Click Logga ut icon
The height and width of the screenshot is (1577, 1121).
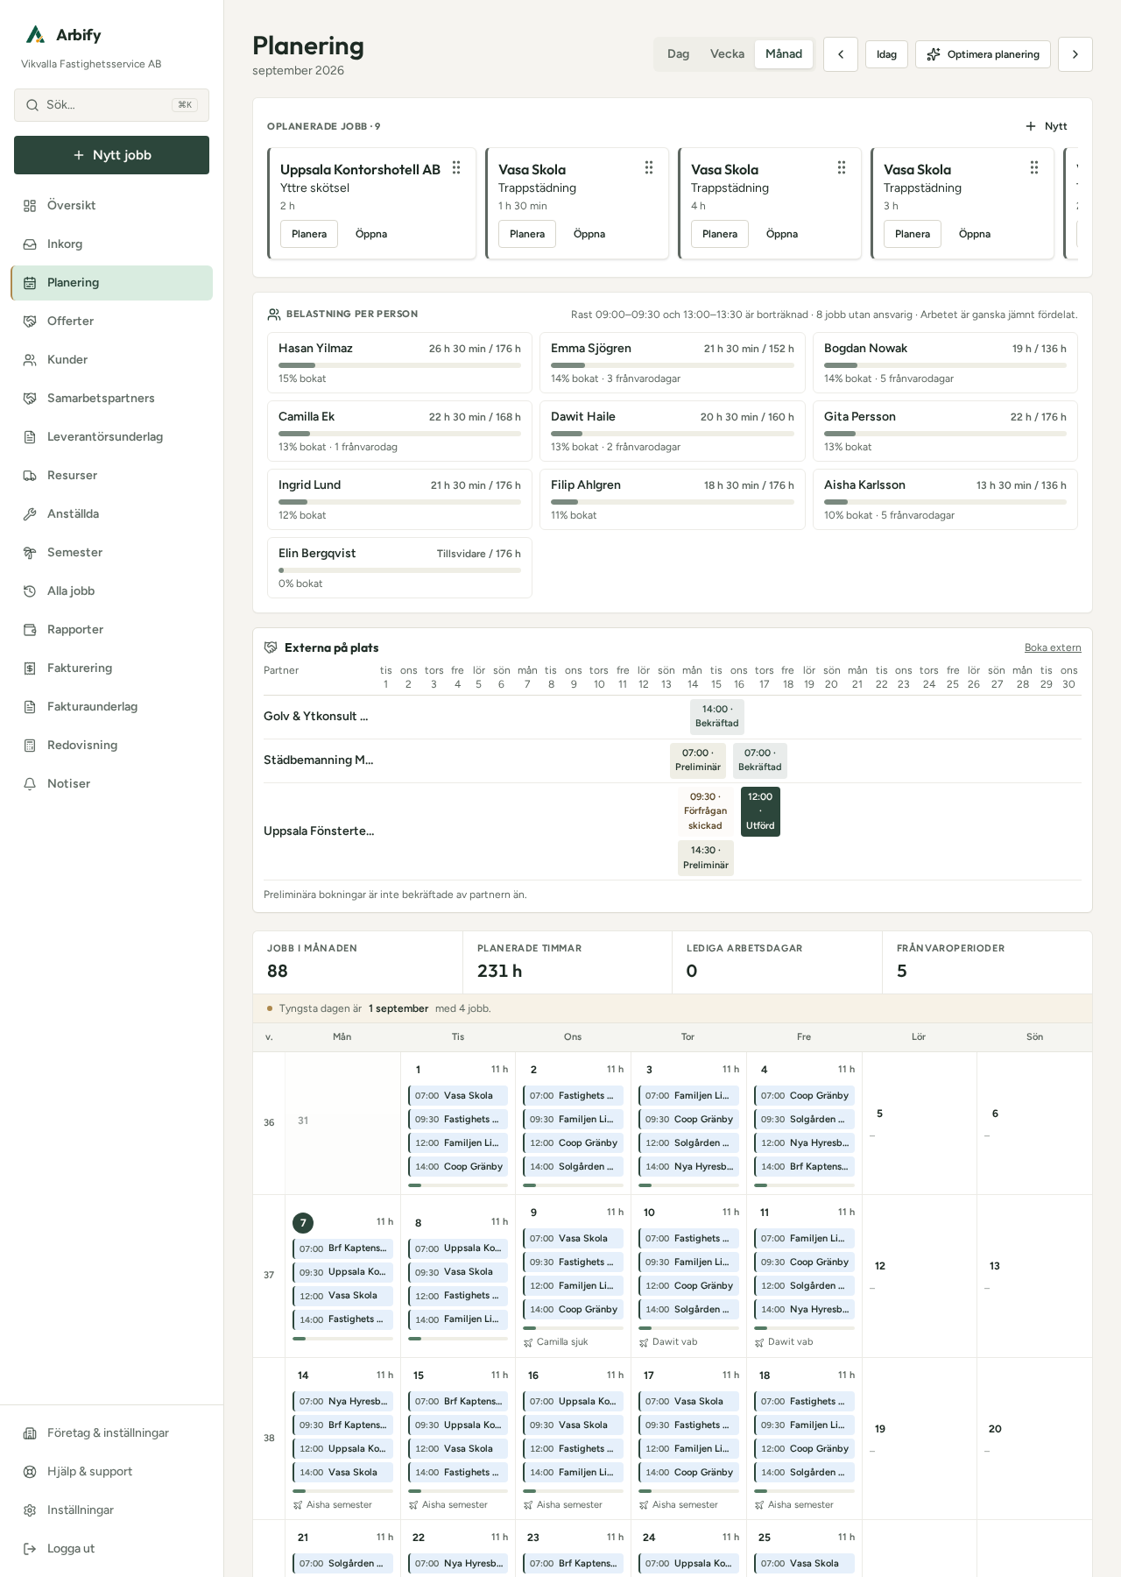tap(30, 1548)
